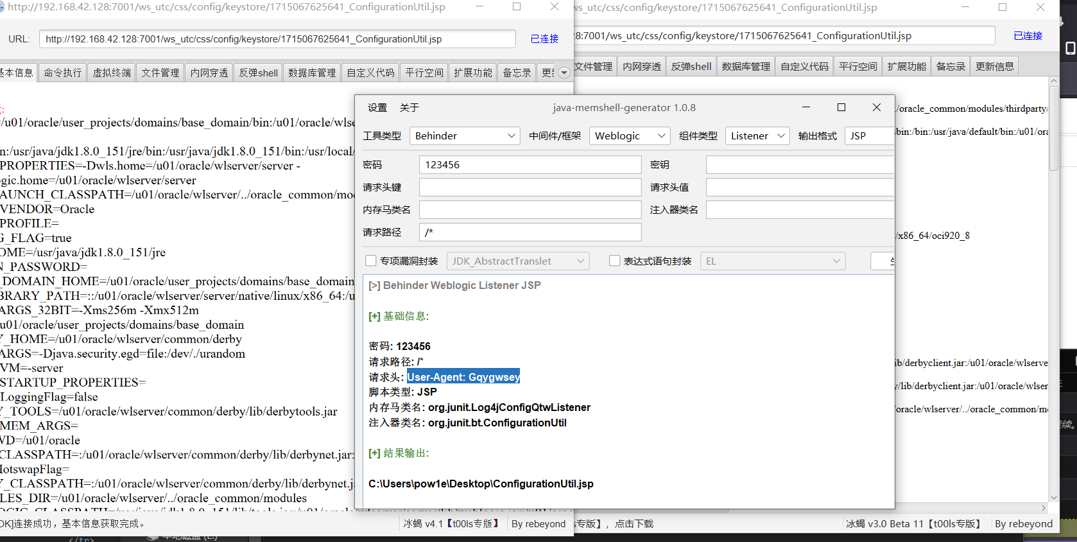Switch to 平行空间 tab in left window
Viewport: 1077px width, 542px height.
click(x=424, y=73)
